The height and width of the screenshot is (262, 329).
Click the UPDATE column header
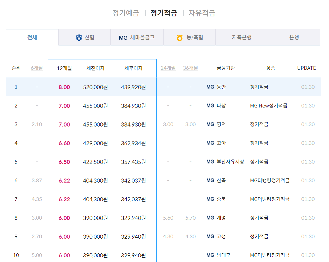[307, 68]
